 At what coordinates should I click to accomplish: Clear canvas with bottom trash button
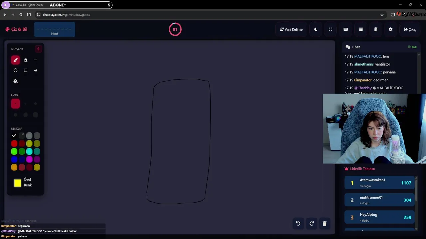click(x=324, y=223)
